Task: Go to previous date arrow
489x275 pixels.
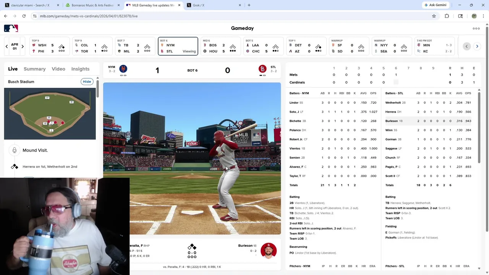Action: [x=6, y=47]
